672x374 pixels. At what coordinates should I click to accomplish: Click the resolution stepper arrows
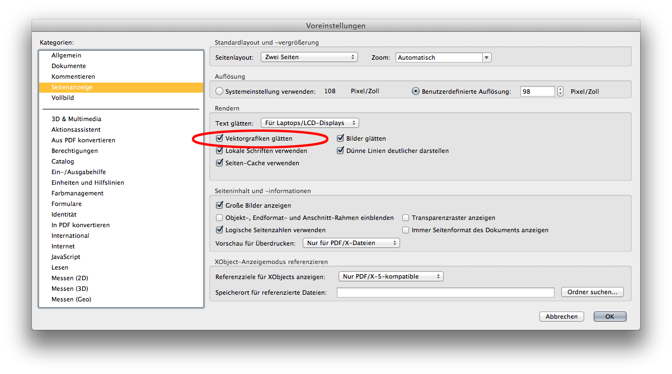tap(560, 91)
